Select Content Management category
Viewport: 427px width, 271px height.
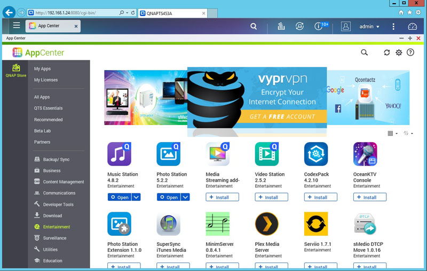tap(59, 182)
